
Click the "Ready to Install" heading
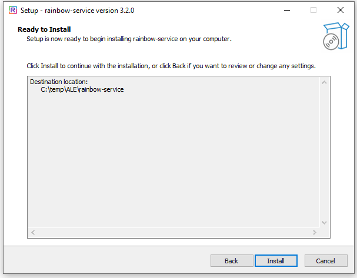tap(44, 29)
